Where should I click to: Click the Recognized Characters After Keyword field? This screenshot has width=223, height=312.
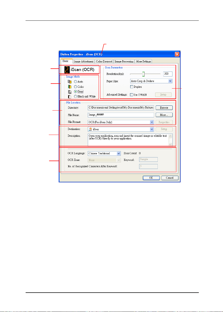148,166
